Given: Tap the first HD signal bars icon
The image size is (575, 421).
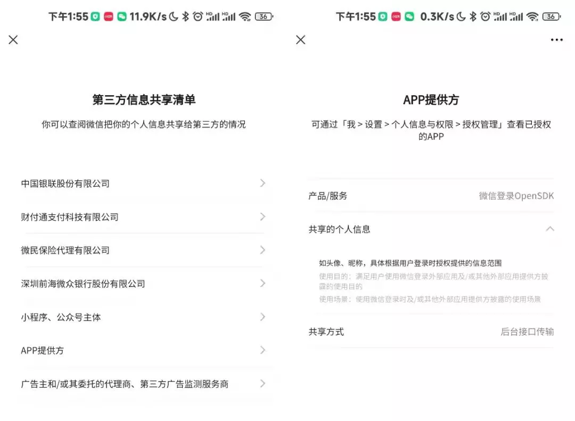Looking at the screenshot, I should click(213, 16).
